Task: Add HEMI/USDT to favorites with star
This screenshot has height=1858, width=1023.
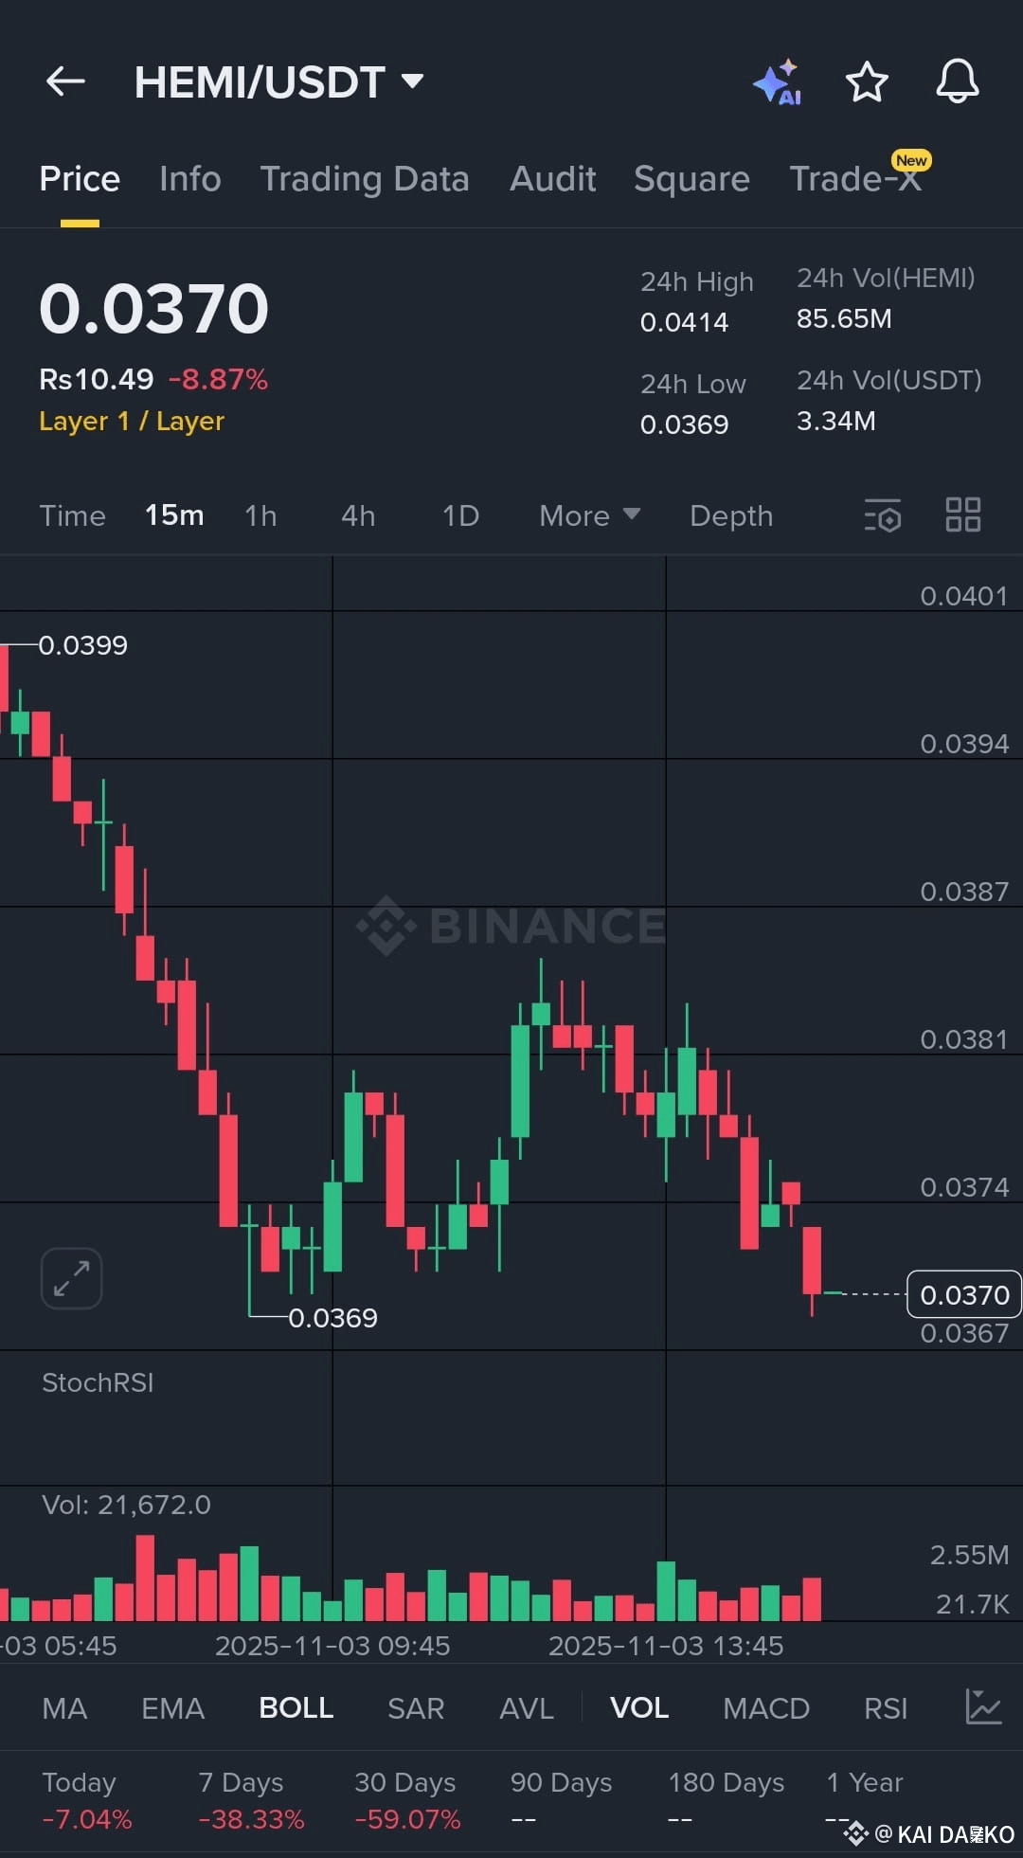Action: coord(867,81)
